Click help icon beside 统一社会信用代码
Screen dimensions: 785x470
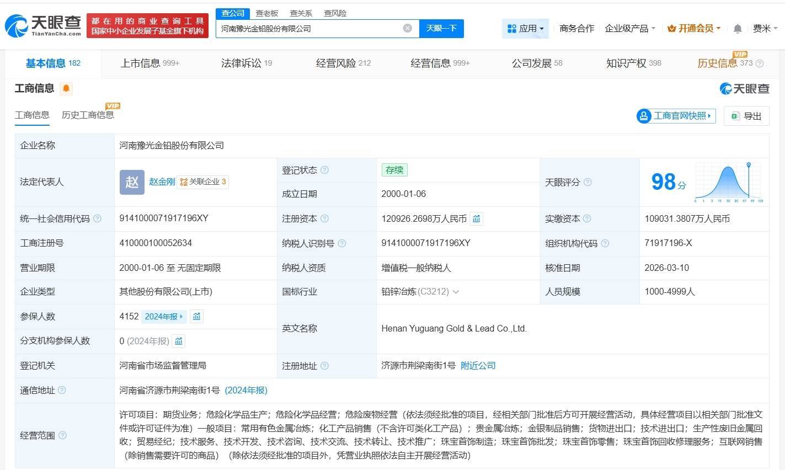click(x=97, y=219)
